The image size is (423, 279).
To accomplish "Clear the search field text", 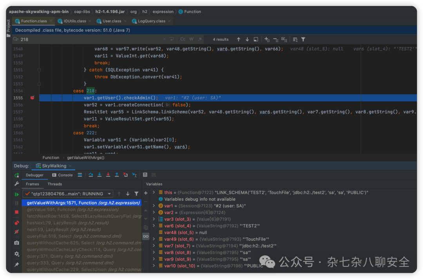I will (x=164, y=39).
